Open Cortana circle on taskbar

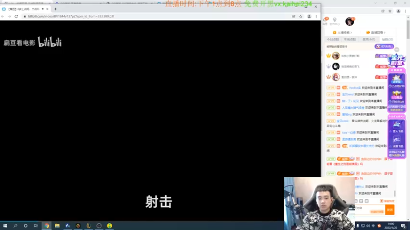coord(26,225)
